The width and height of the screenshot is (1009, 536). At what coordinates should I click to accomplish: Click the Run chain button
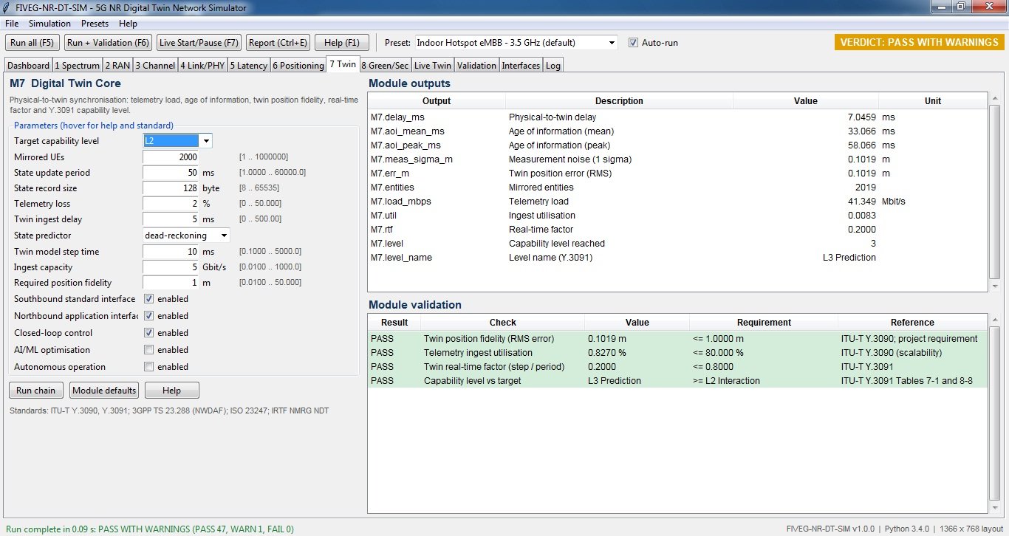tap(36, 391)
